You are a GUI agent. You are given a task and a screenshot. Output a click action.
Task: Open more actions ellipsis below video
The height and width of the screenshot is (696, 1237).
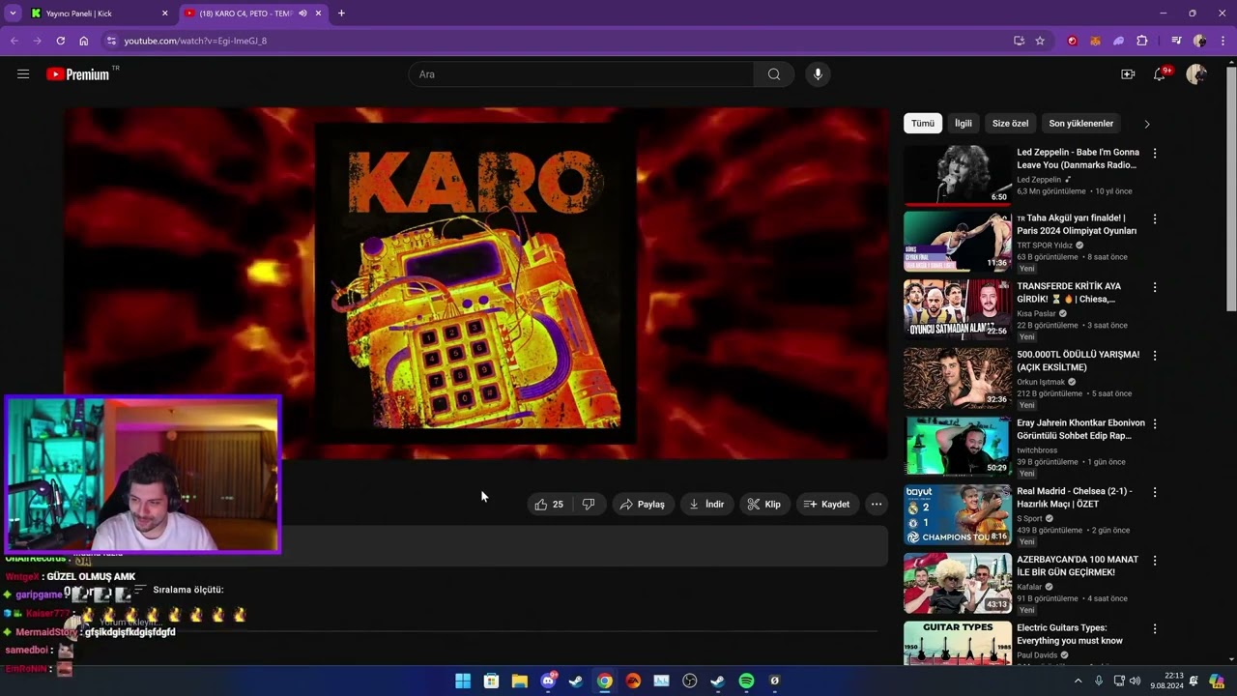876,504
